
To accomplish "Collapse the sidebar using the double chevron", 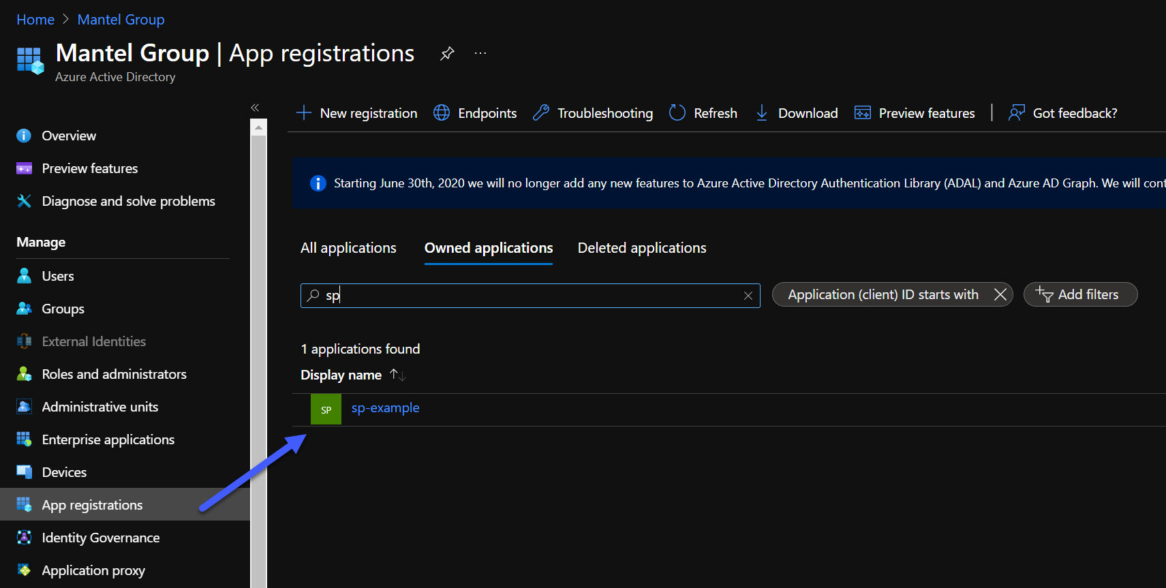I will pos(255,108).
